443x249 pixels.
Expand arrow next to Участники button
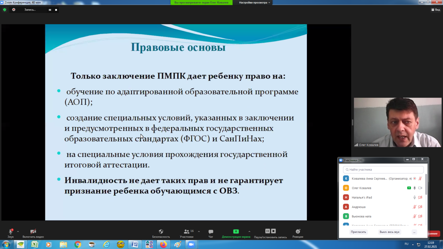199,231
